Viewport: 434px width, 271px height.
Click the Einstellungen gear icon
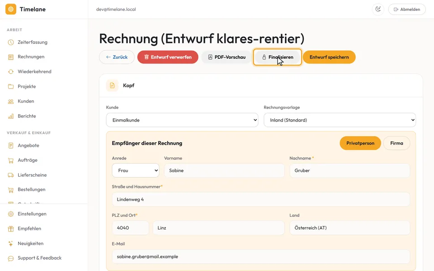pos(11,214)
